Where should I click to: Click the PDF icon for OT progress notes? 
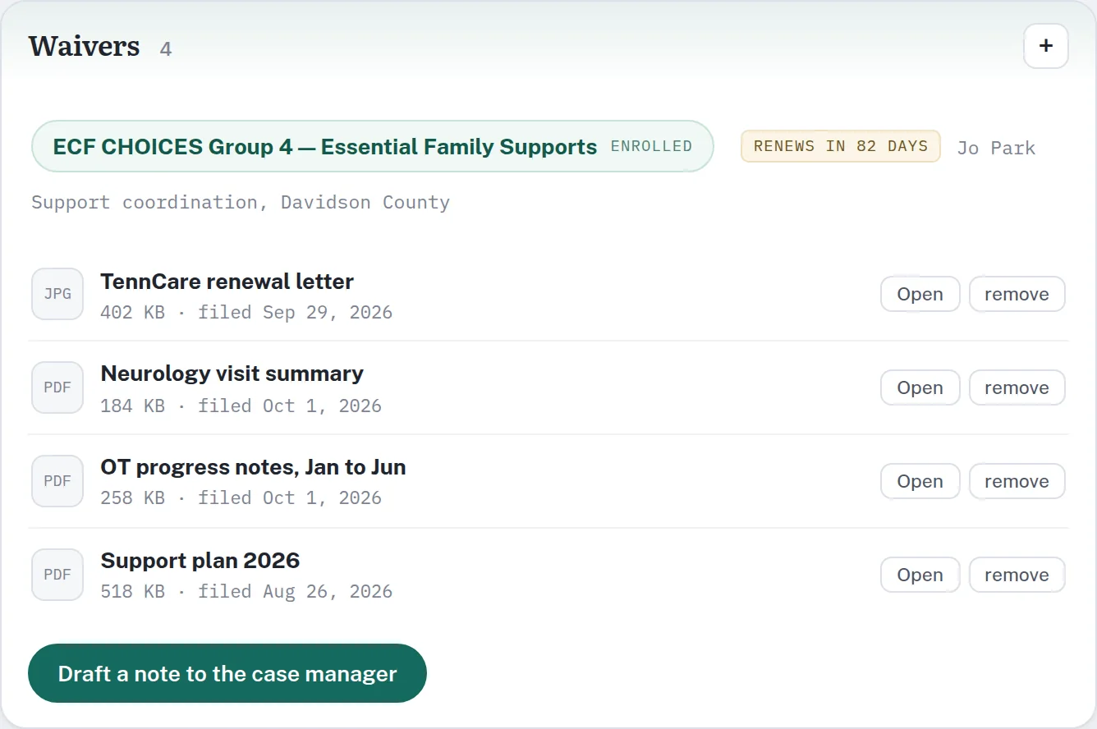click(x=57, y=481)
